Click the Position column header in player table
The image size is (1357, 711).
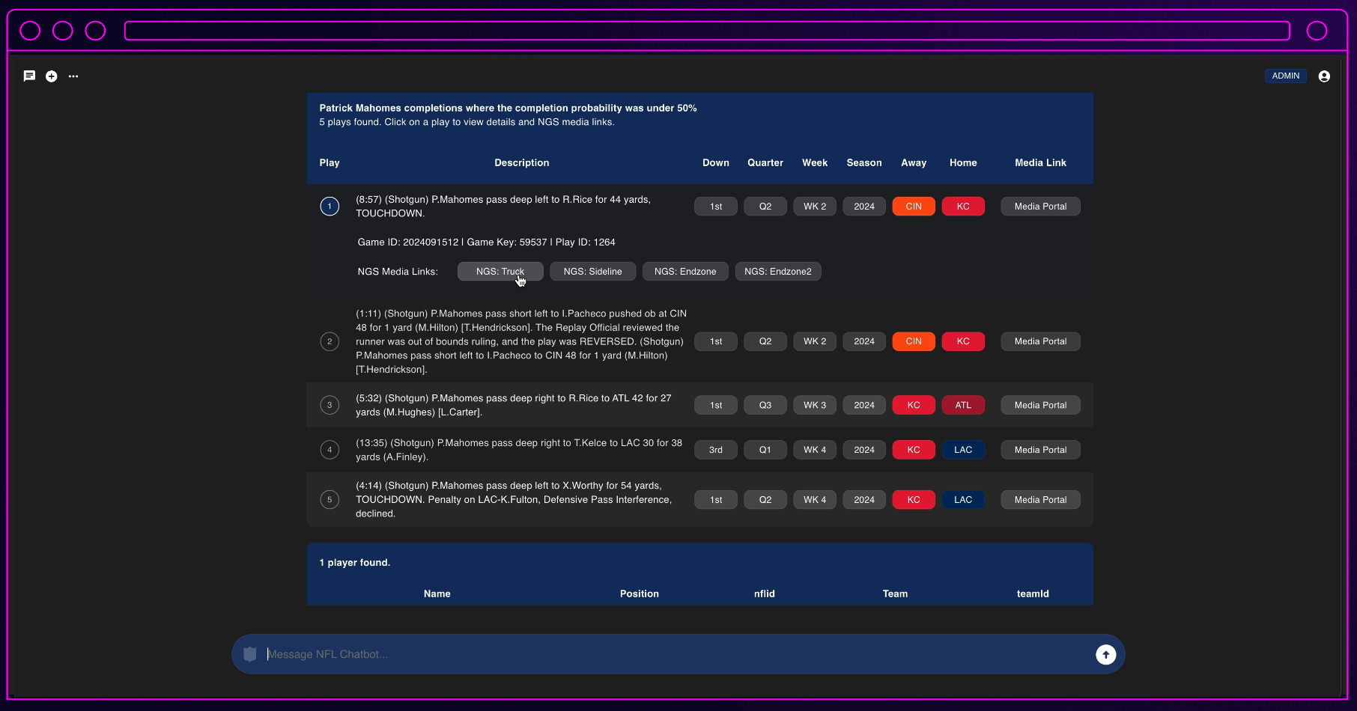tap(640, 593)
